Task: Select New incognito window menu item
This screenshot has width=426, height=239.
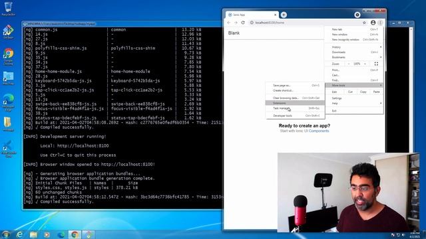Action: click(353, 40)
